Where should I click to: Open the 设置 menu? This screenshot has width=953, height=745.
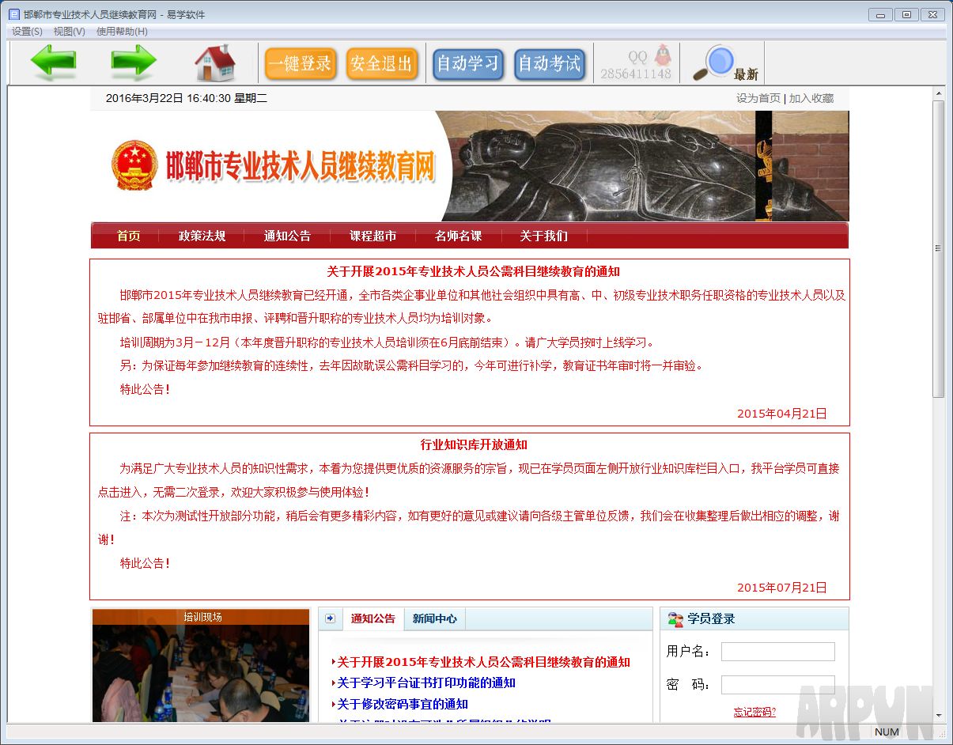pos(25,32)
